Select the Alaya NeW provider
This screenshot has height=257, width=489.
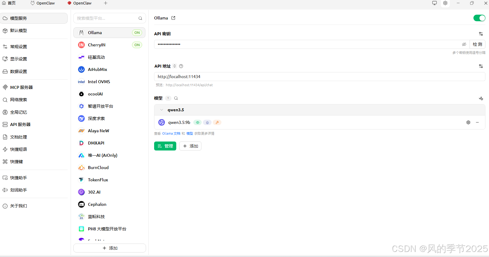click(x=109, y=131)
